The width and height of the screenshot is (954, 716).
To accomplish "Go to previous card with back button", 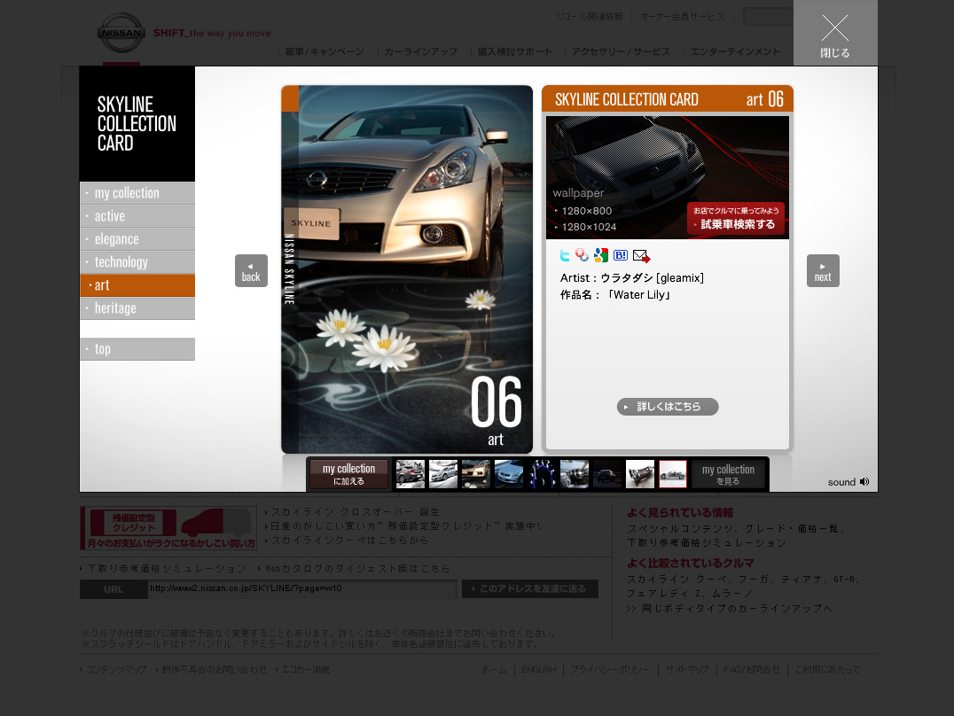I will 251,270.
